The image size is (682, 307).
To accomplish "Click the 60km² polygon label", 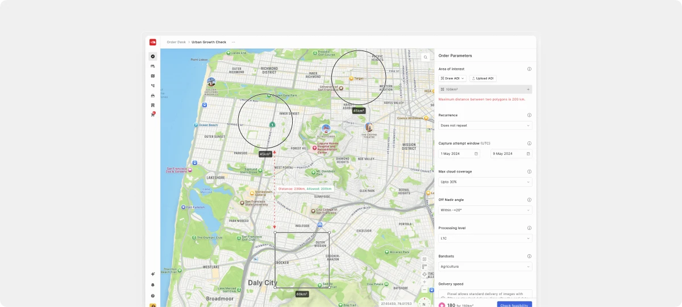I will point(302,294).
